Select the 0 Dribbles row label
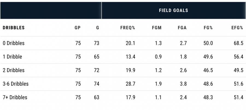The image size is (246, 110). click(x=14, y=43)
